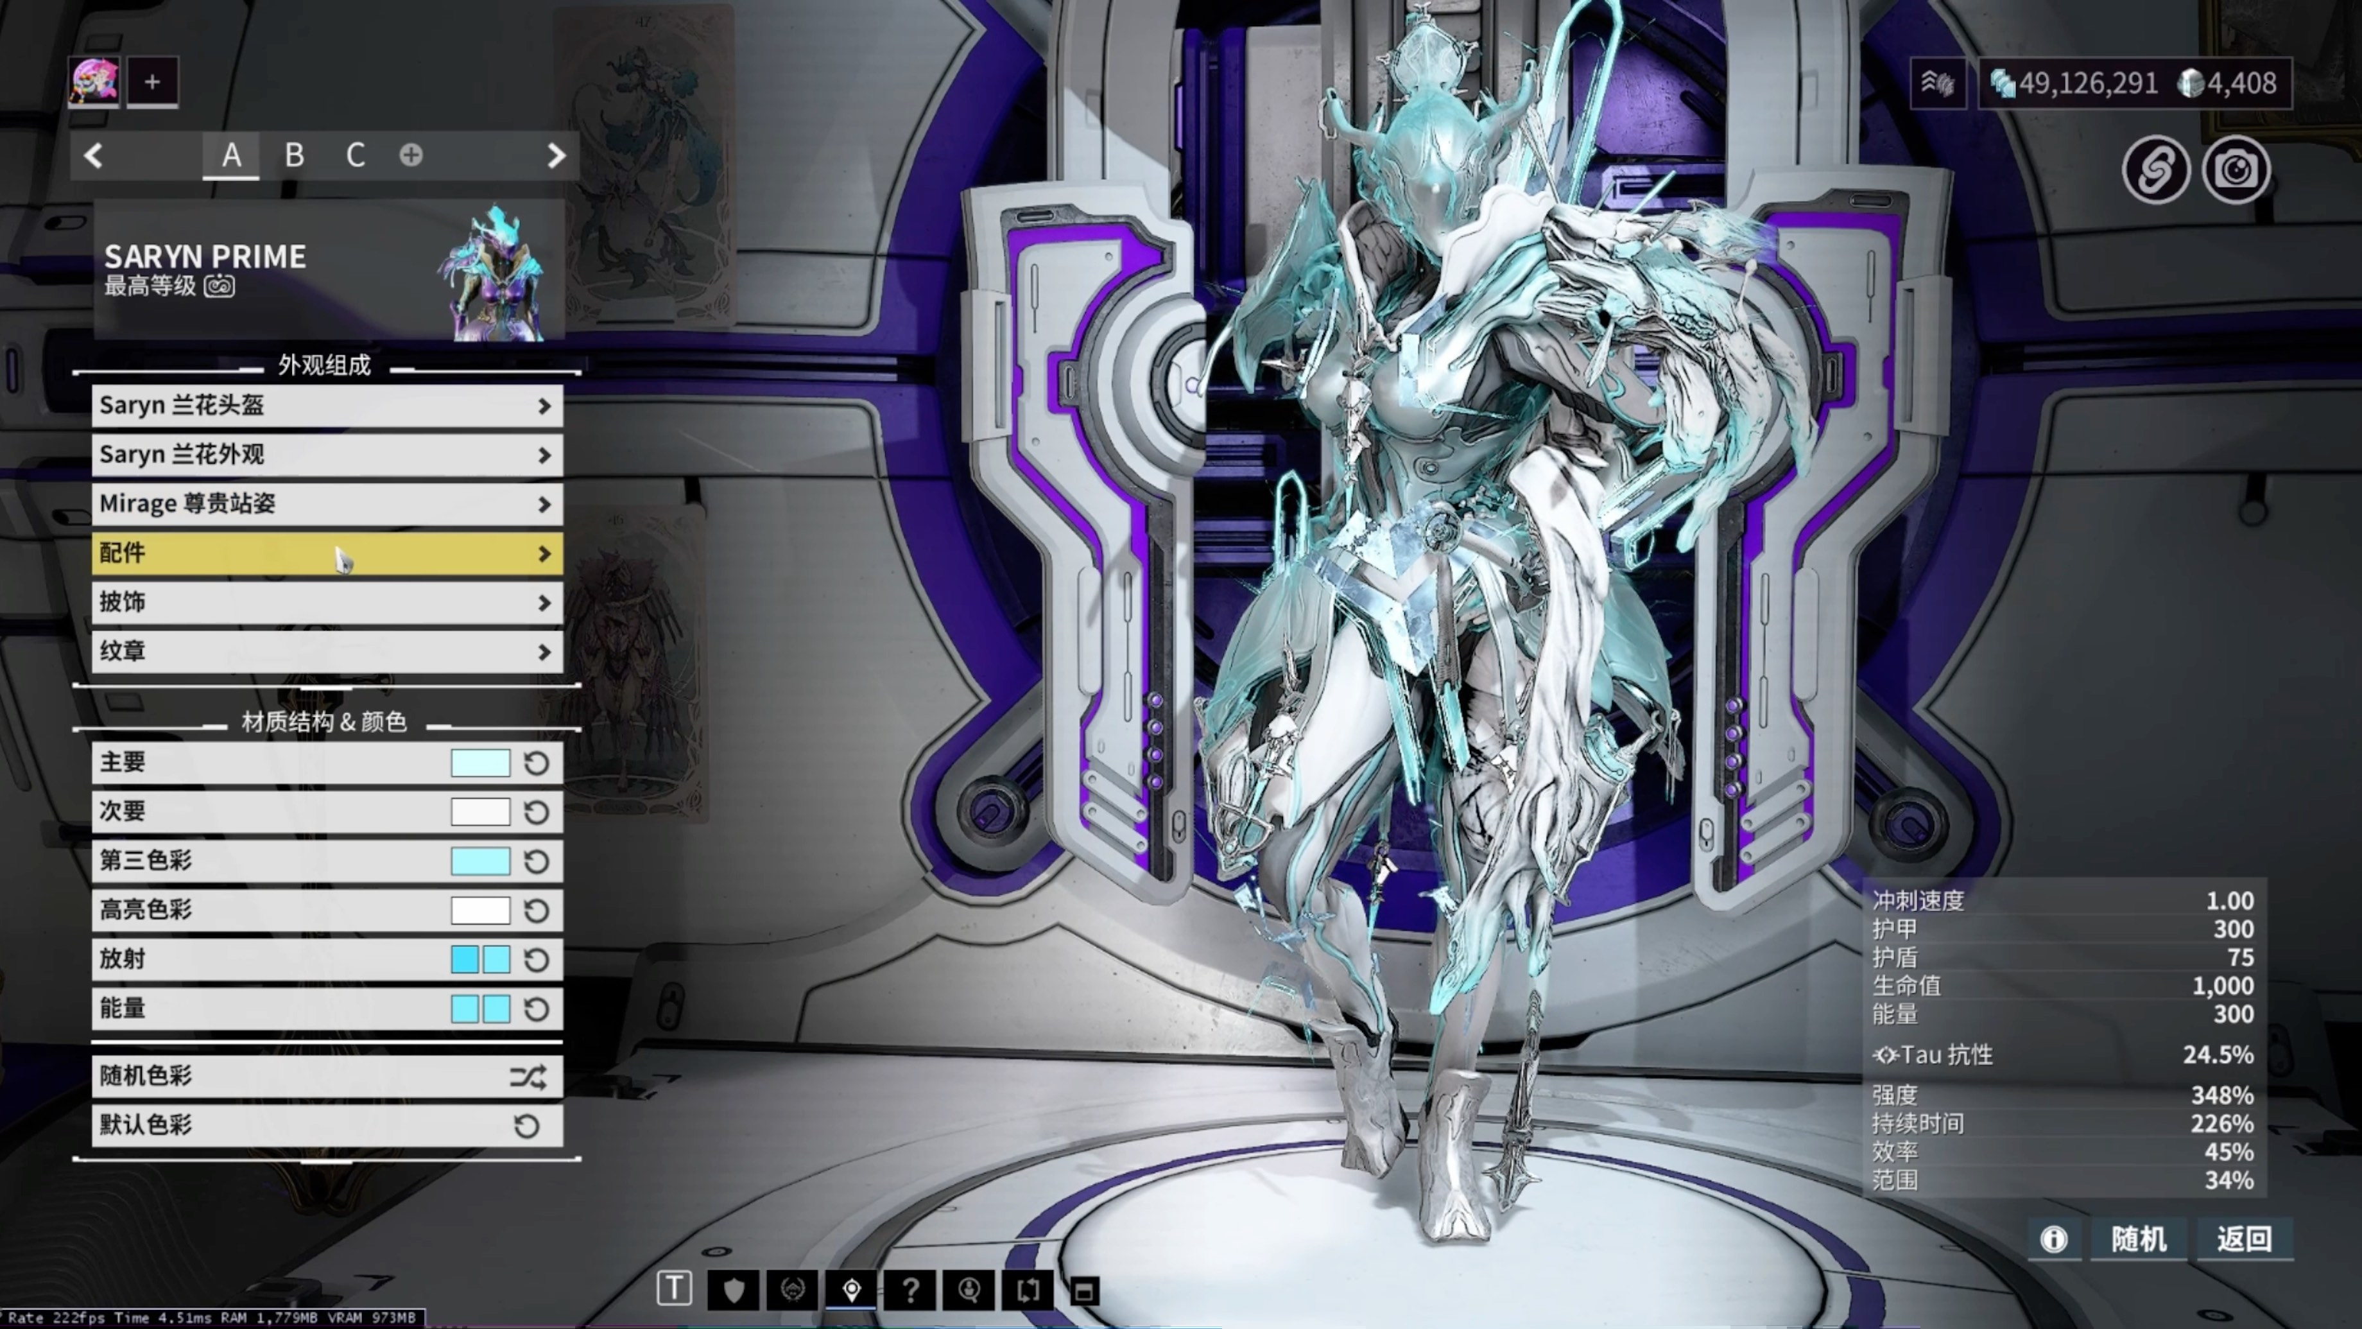Pick the first 放射 emissive color swatch
This screenshot has width=2362, height=1329.
click(x=465, y=959)
